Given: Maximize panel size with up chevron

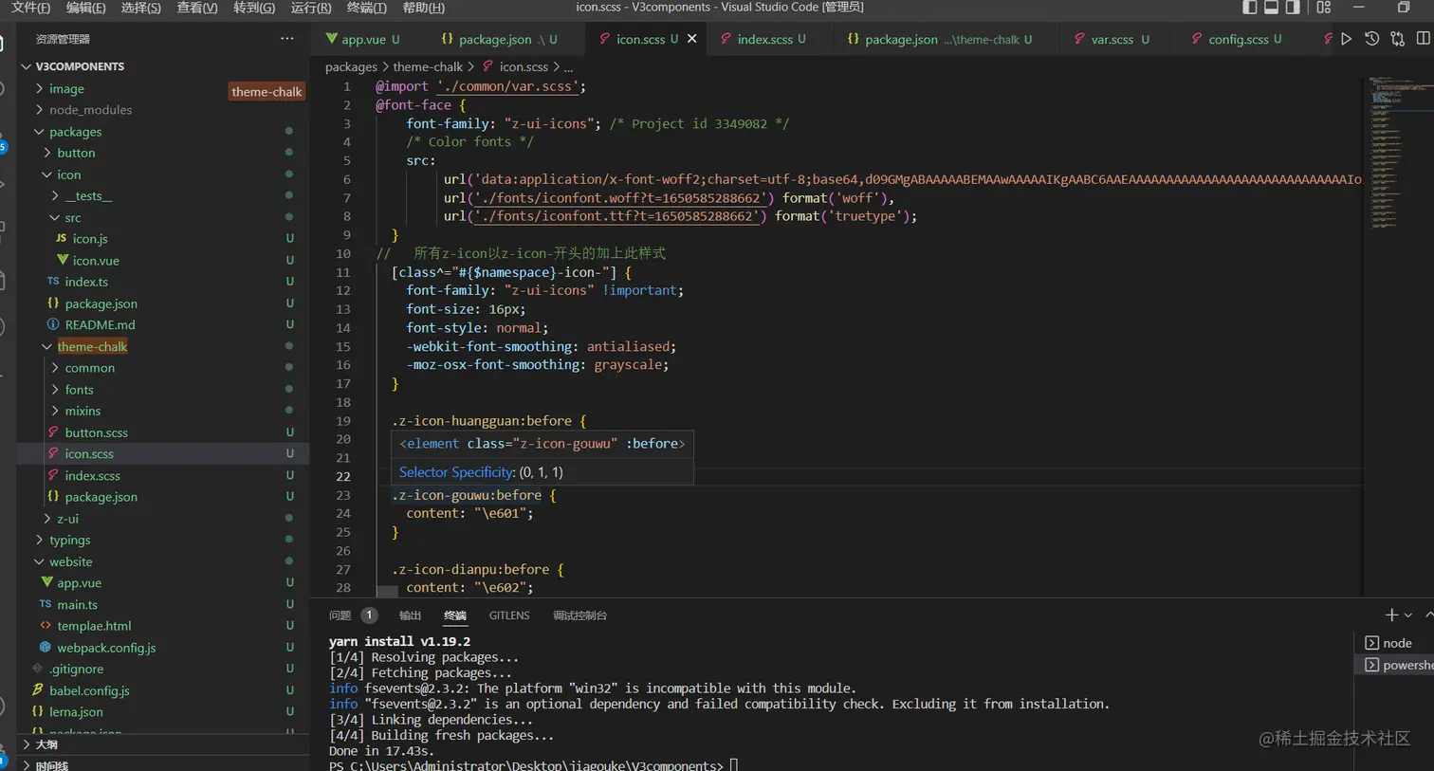Looking at the screenshot, I should [1428, 615].
